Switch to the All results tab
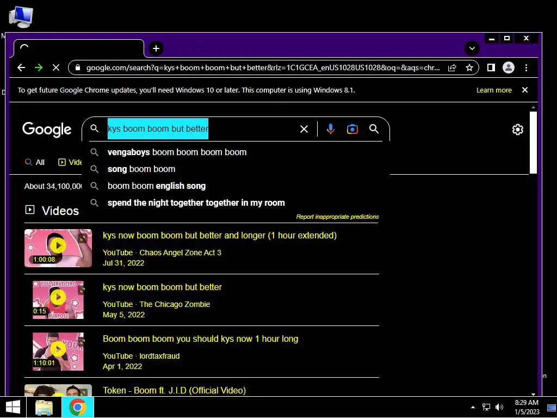This screenshot has width=557, height=418. click(x=35, y=162)
